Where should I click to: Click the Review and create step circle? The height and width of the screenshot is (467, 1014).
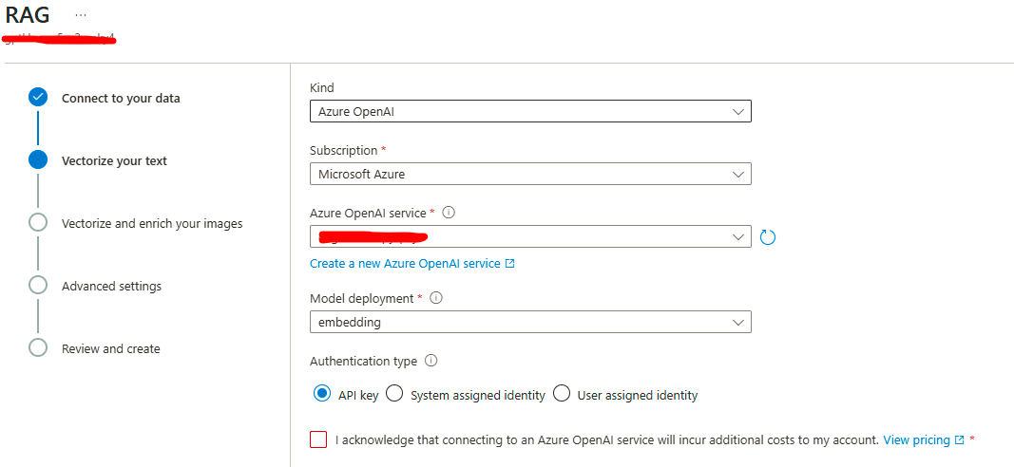tap(38, 347)
